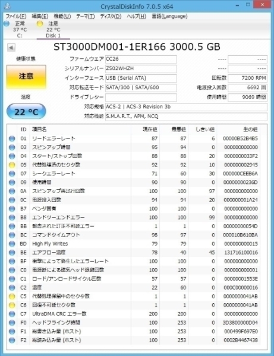Open the ファイル(F) menu
274x356 pixels.
pyautogui.click(x=16, y=17)
